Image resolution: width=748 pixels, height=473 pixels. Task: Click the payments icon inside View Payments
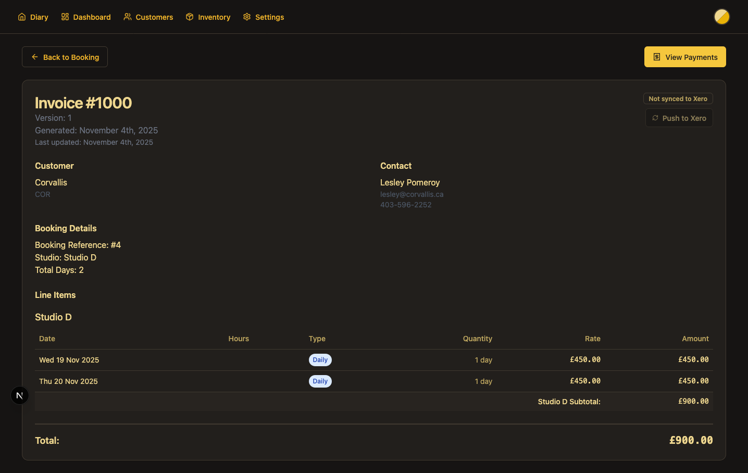(656, 57)
